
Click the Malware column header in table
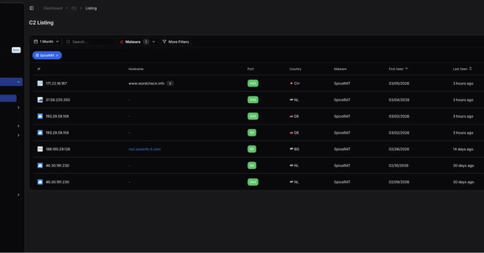pyautogui.click(x=340, y=69)
